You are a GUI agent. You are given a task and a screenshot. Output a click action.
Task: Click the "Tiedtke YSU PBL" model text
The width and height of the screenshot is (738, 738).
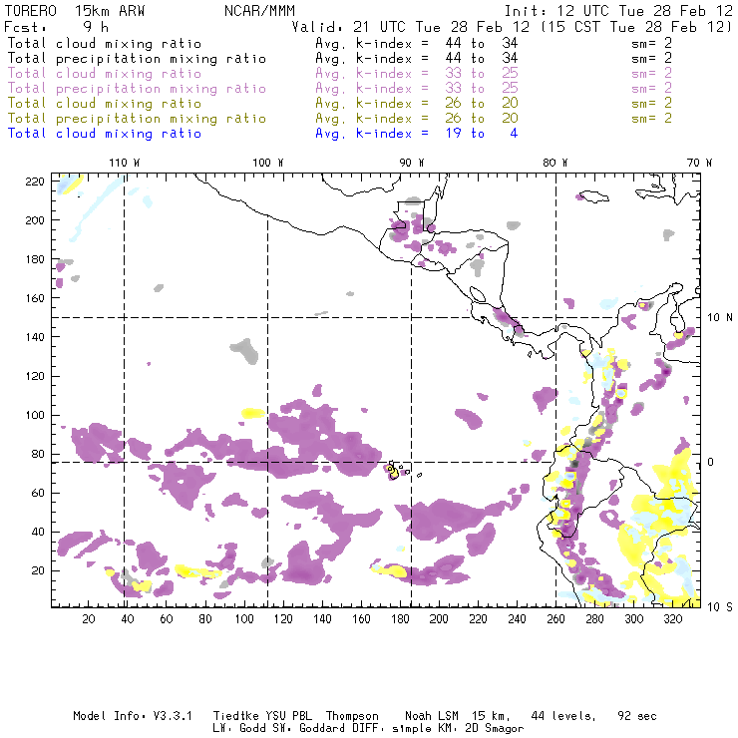click(x=262, y=716)
